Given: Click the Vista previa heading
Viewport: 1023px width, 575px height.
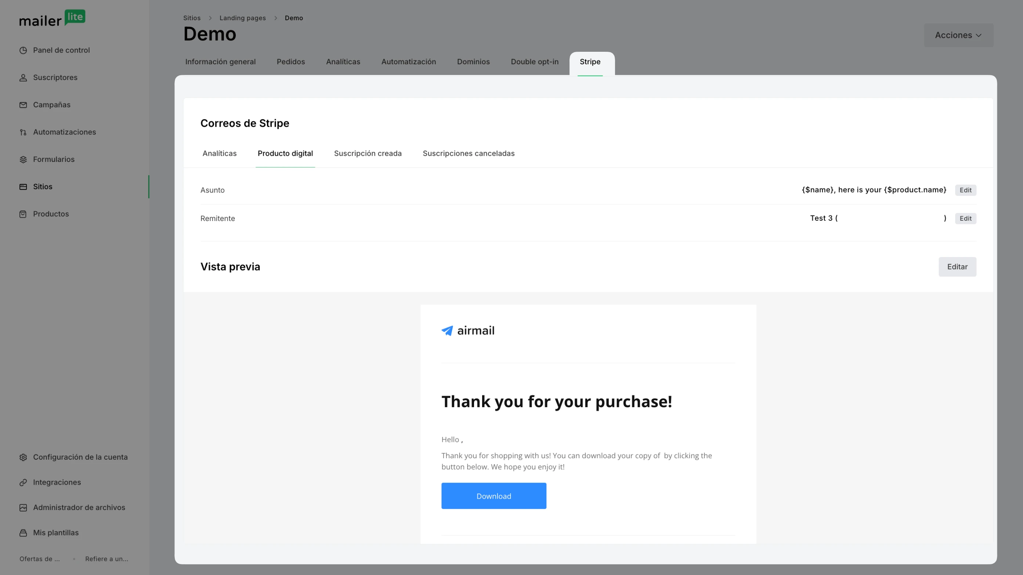Looking at the screenshot, I should [x=230, y=267].
